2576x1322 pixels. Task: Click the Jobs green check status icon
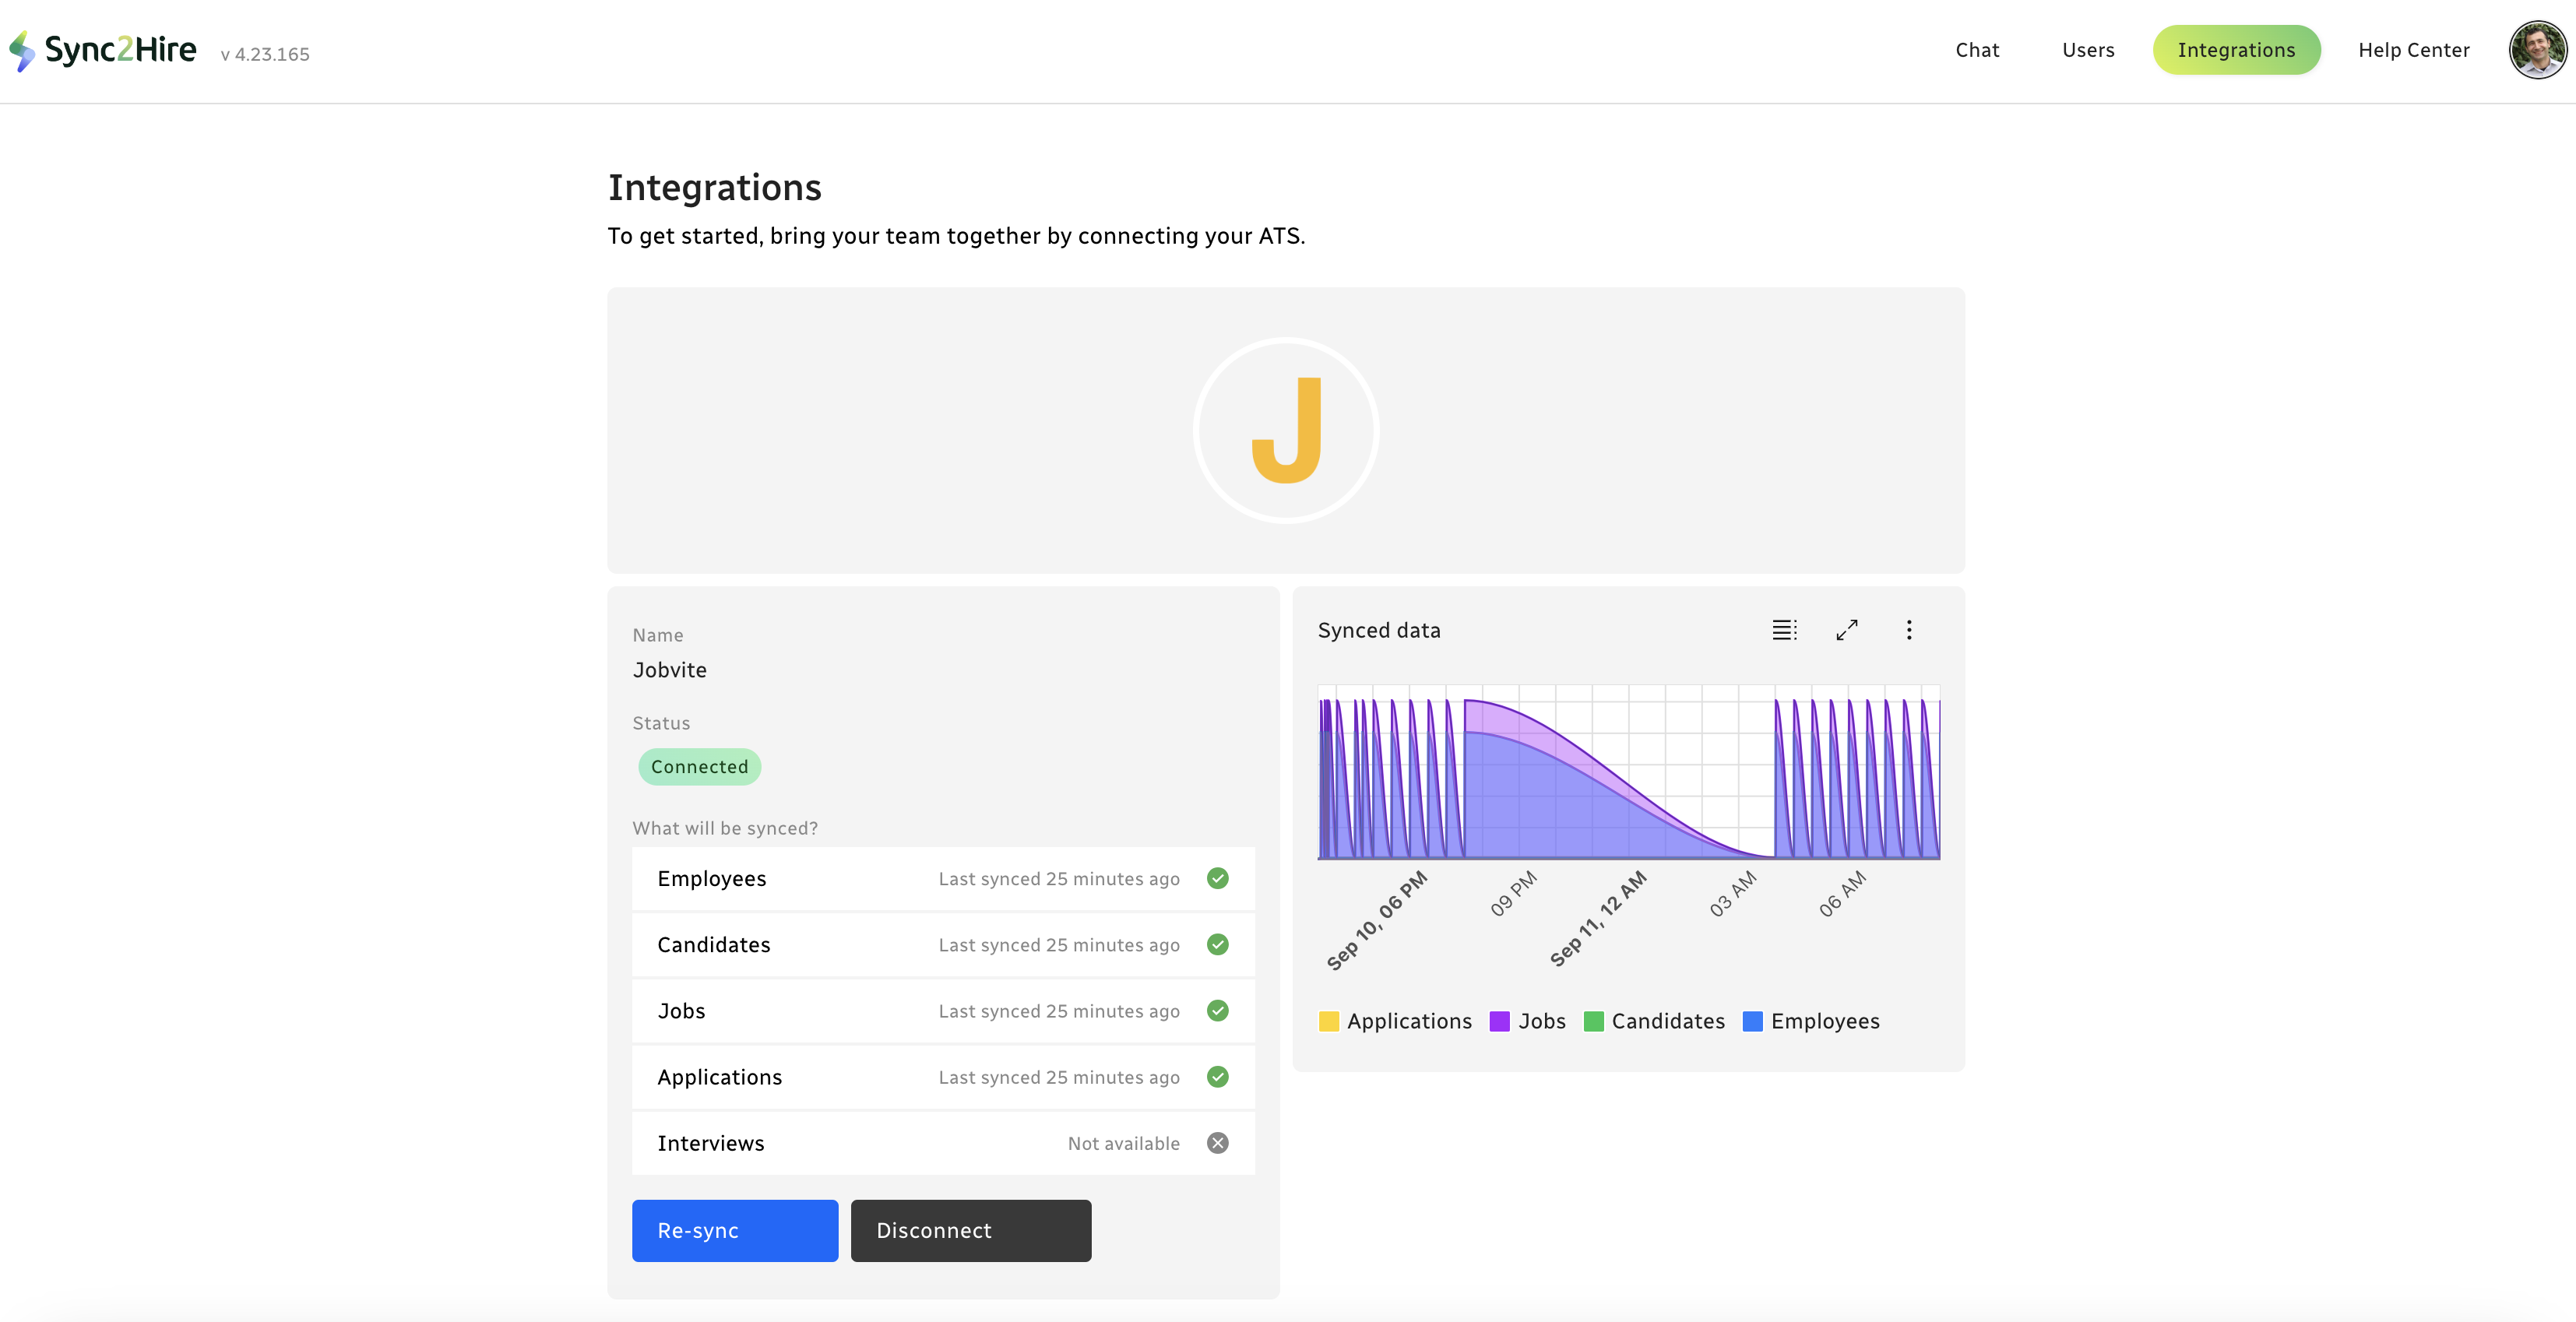click(x=1217, y=1010)
